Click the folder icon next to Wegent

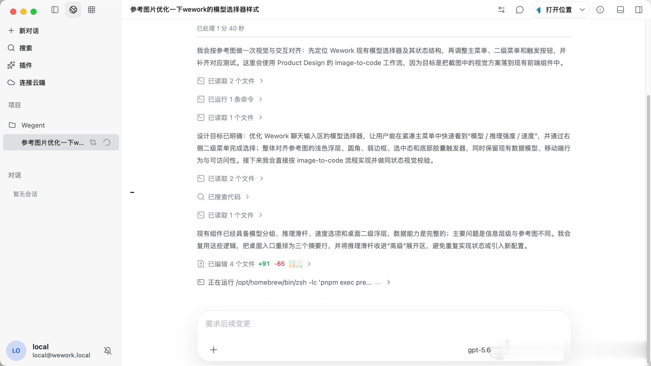point(12,125)
